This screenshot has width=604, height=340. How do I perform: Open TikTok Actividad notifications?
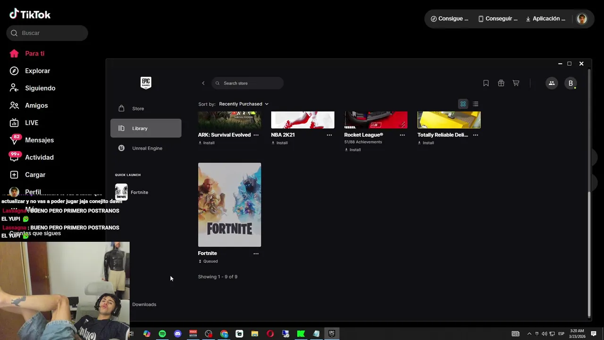point(32,157)
